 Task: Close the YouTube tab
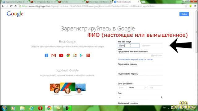click(83, 2)
